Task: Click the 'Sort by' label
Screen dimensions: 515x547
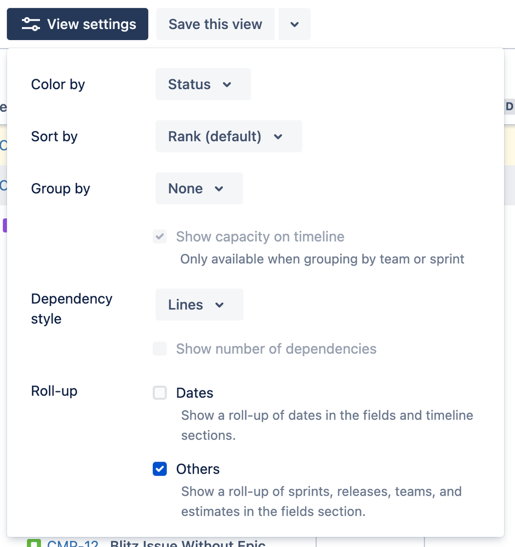Action: point(54,136)
